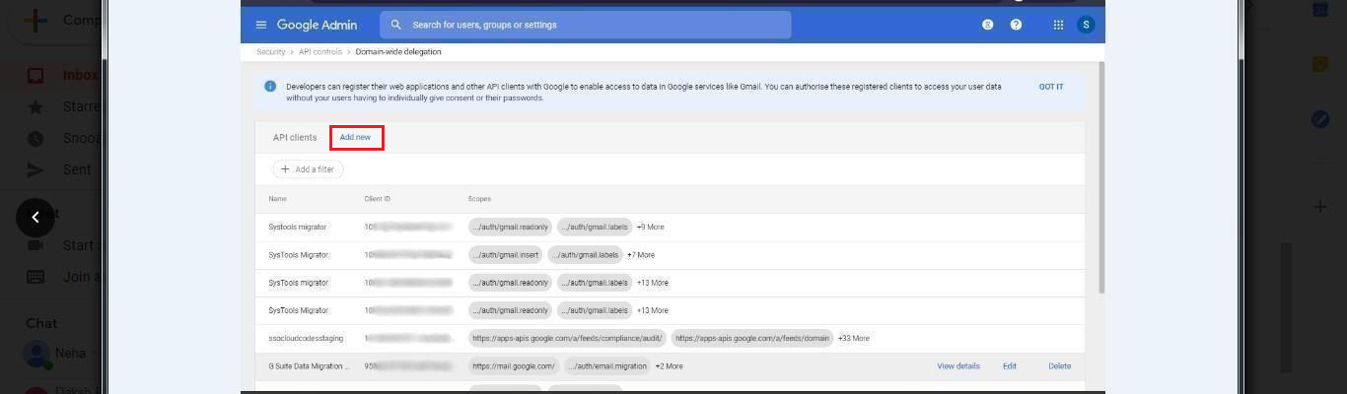Go to Security breadcrumb
The image size is (1347, 394).
point(271,51)
